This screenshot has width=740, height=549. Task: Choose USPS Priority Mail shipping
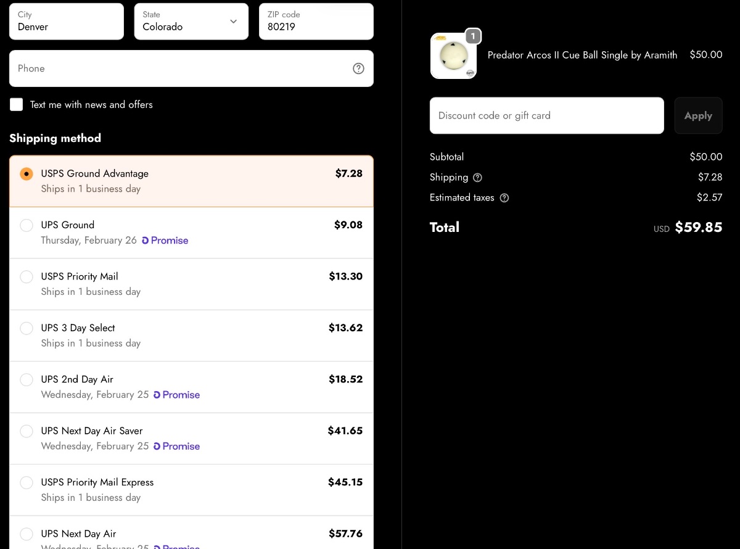27,277
